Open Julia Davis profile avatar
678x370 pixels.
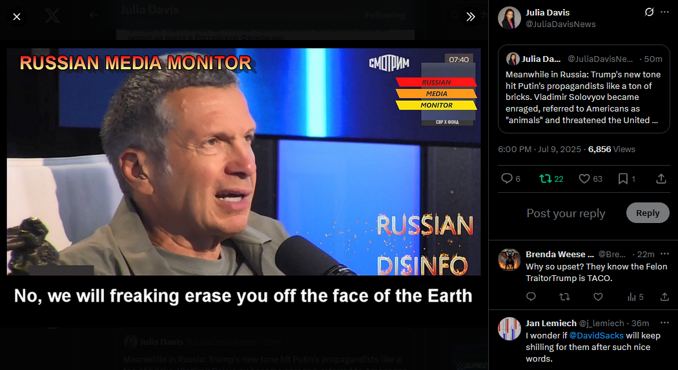509,17
